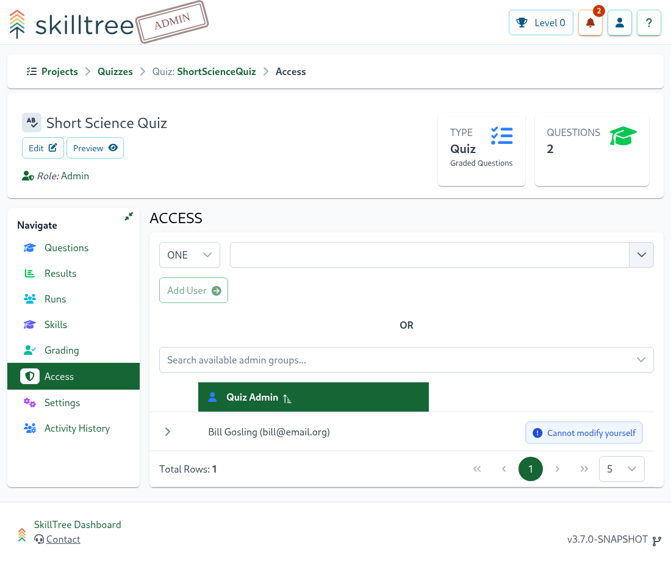Go to Quizzes breadcrumb
The height and width of the screenshot is (561, 671).
(x=115, y=71)
